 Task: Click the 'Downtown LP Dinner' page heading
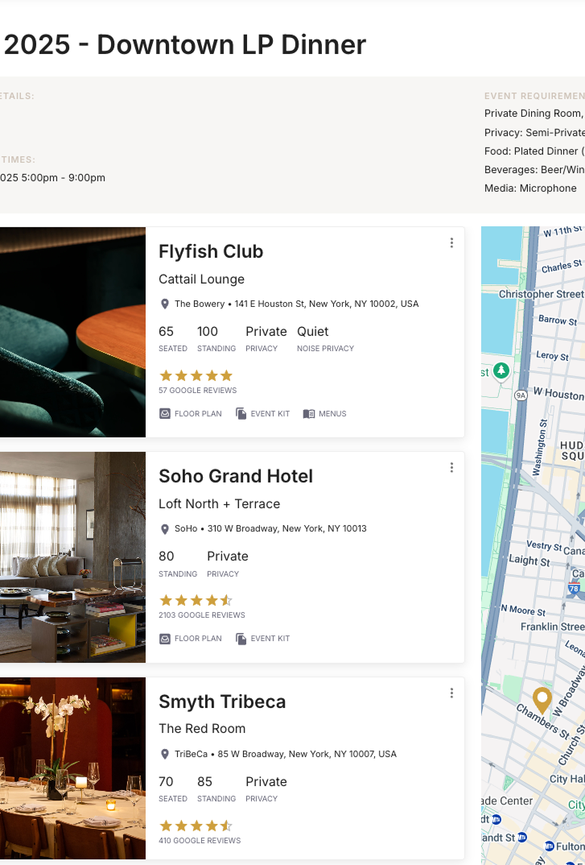[x=232, y=44]
